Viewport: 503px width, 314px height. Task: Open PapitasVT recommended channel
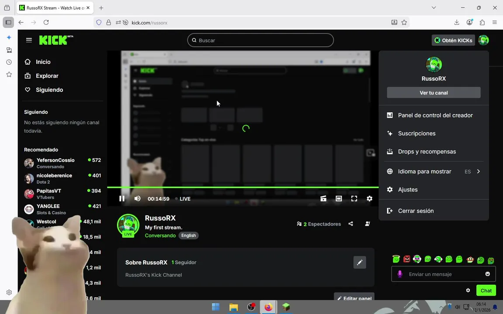click(x=62, y=194)
